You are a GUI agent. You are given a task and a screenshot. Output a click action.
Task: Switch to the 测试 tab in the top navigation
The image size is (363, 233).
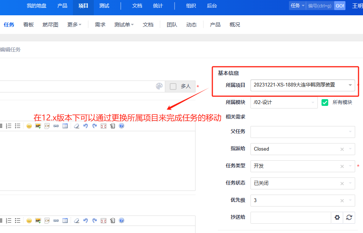pos(104,6)
